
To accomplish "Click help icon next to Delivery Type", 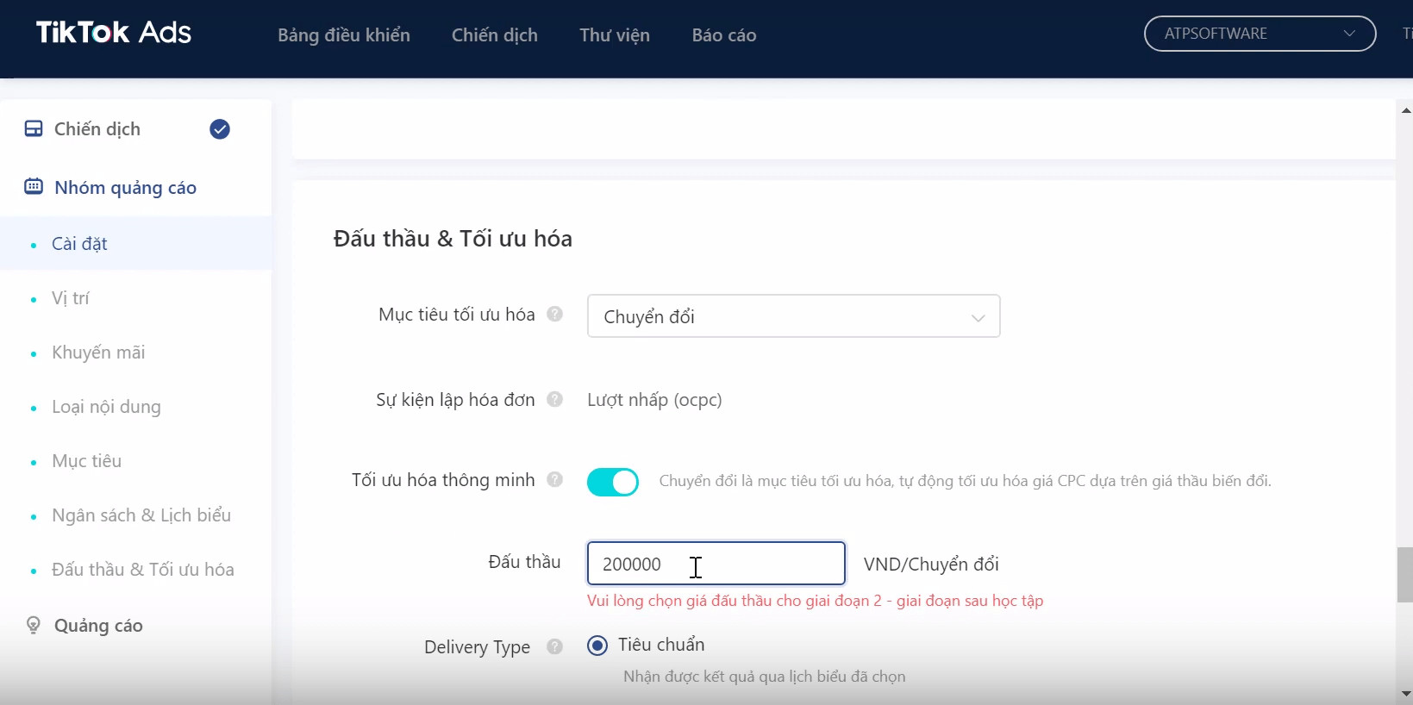I will pyautogui.click(x=555, y=646).
